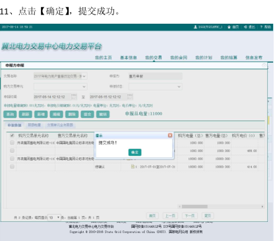Switch to the 交易单元全年限额 tab

click(60, 125)
